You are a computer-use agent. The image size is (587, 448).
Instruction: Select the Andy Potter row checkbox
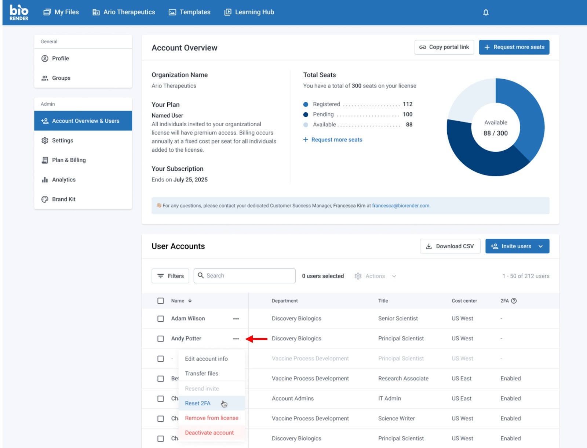[x=161, y=339]
